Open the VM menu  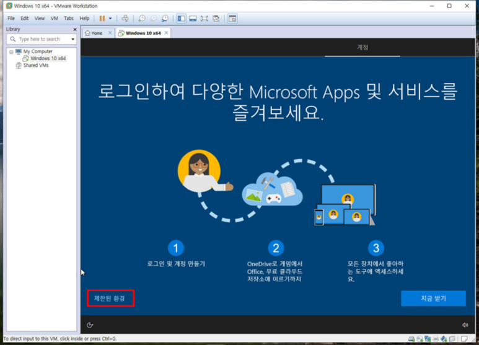[55, 19]
